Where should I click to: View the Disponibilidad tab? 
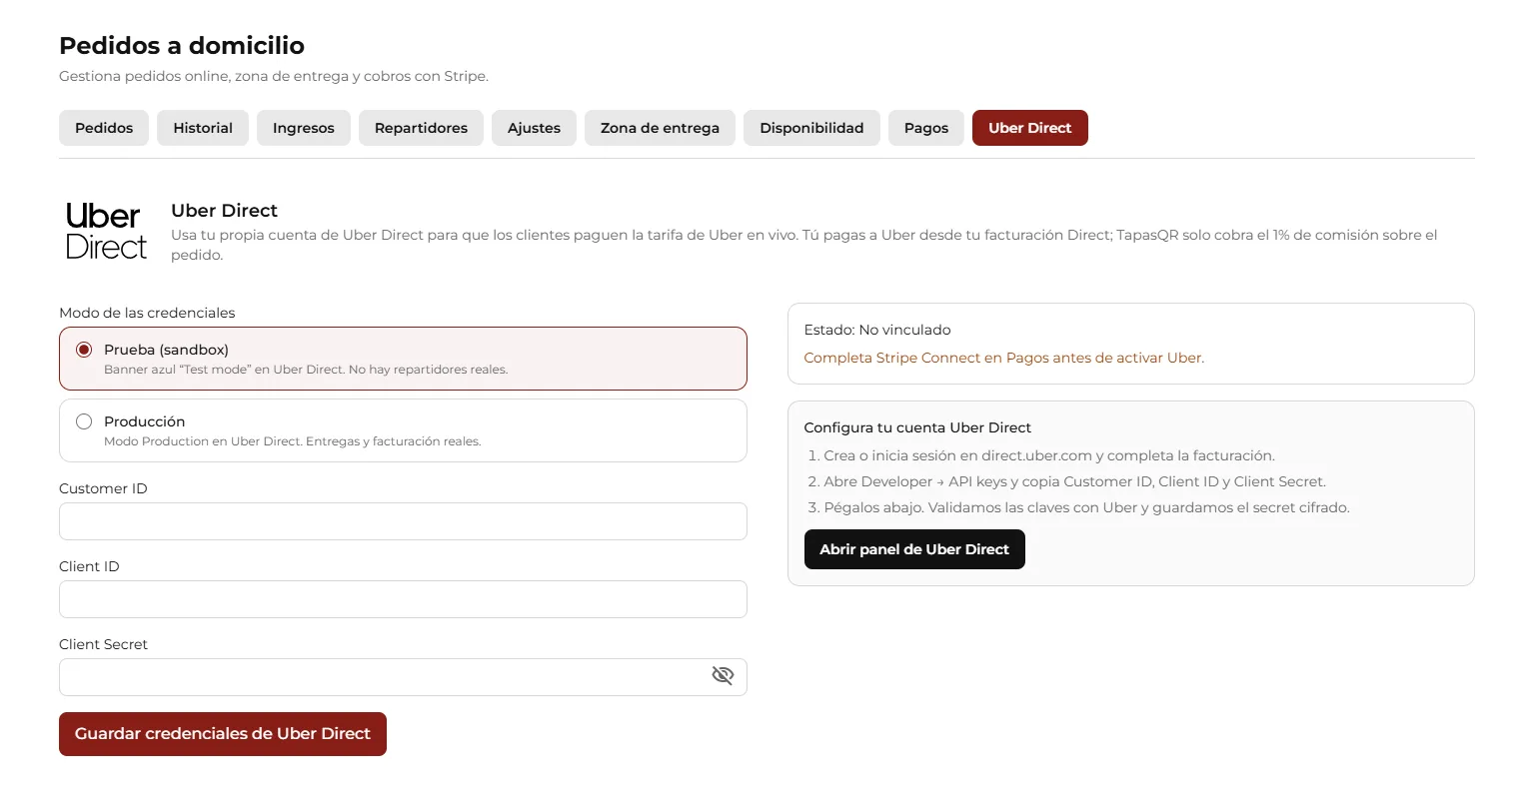(811, 128)
